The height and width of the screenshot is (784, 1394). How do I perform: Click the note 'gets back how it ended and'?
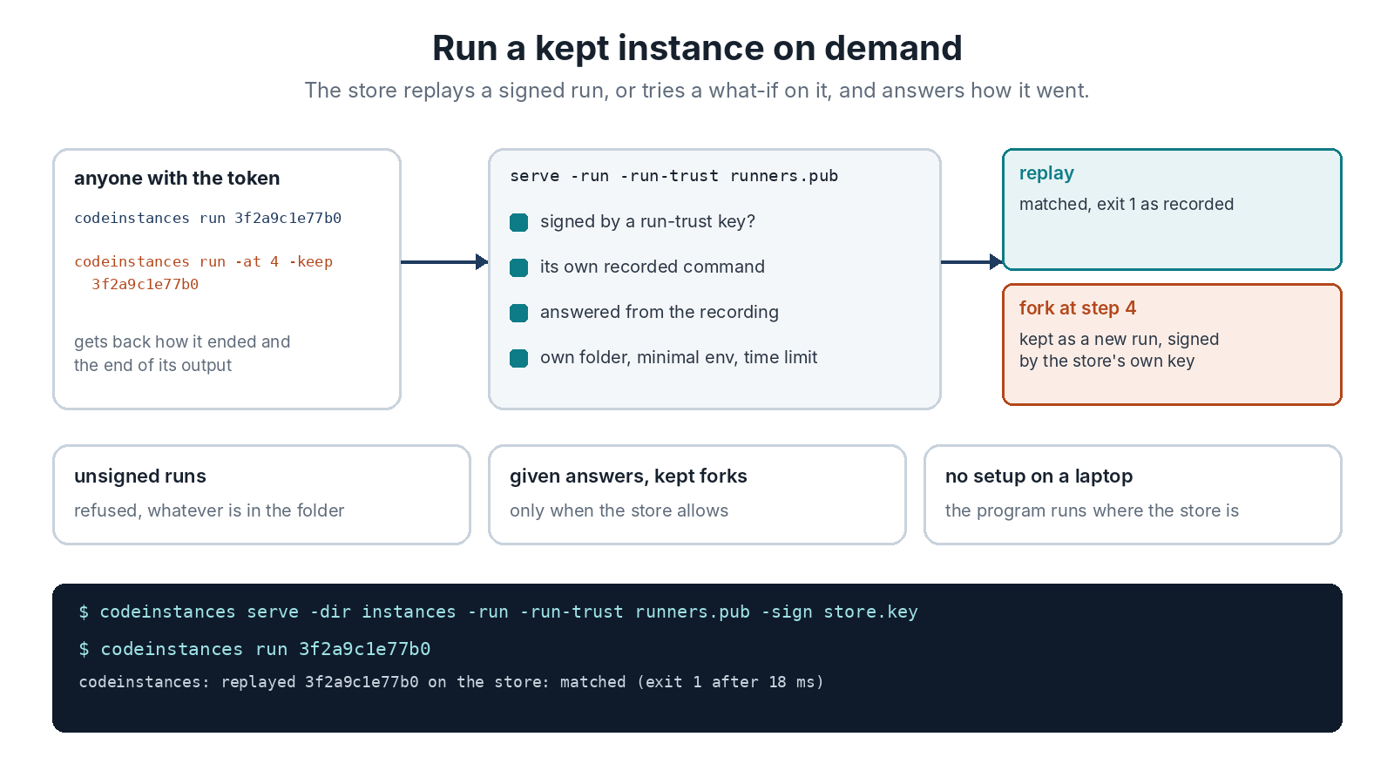[182, 341]
